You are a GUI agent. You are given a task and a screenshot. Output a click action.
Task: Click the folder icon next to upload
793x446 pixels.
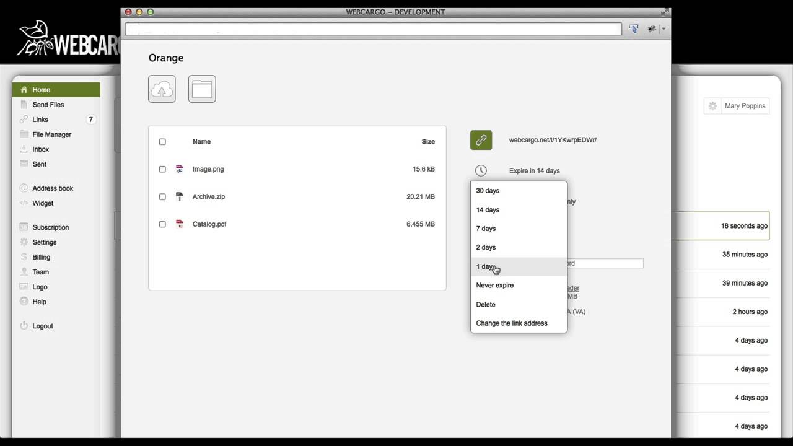[201, 89]
